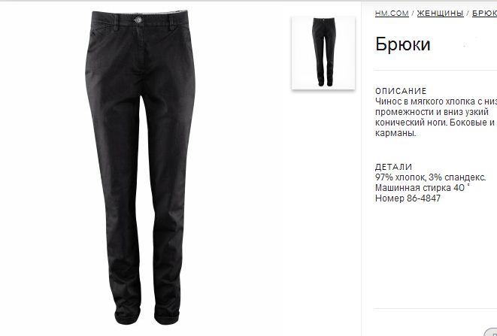Go to the ЖЕНЩИНЫ category breadcrumb

coord(441,14)
